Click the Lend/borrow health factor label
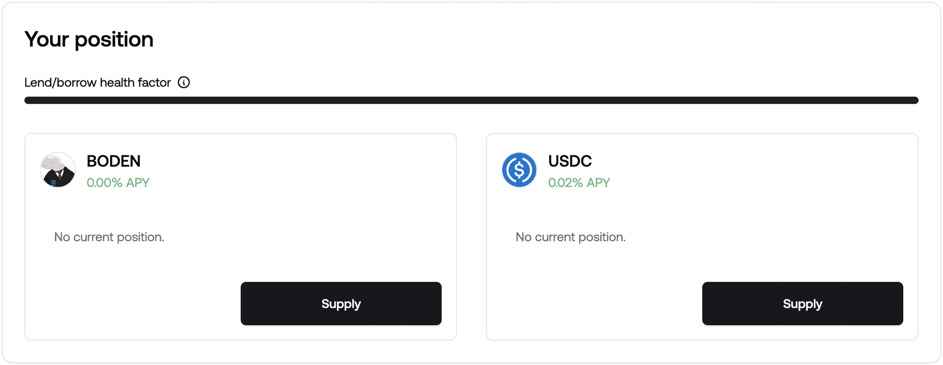943x365 pixels. coord(98,83)
